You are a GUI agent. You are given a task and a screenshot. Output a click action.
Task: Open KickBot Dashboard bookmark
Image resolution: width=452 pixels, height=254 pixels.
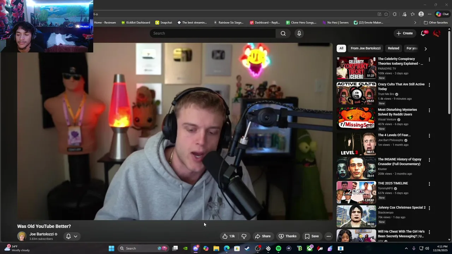click(136, 23)
